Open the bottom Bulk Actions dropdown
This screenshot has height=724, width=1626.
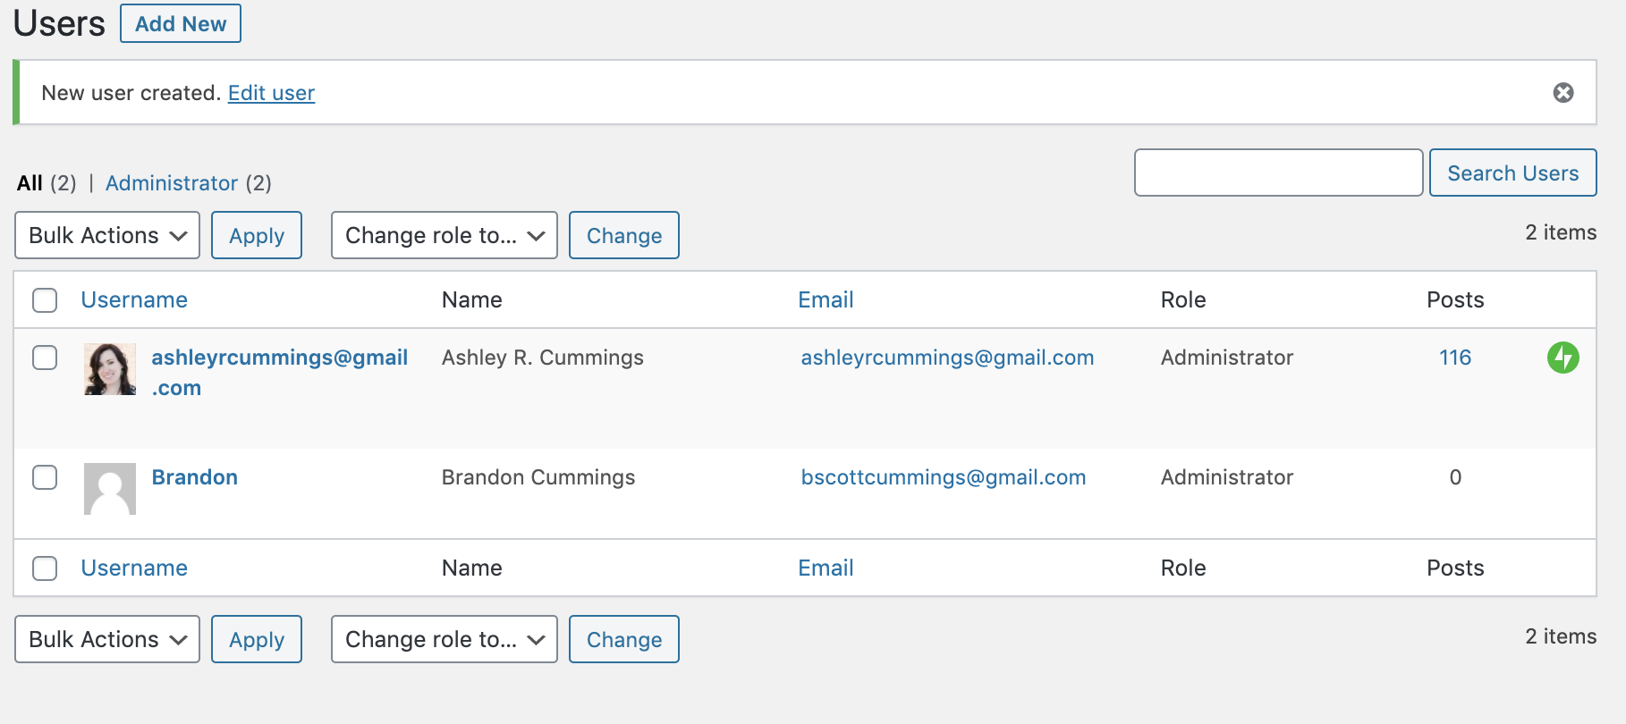pyautogui.click(x=107, y=639)
